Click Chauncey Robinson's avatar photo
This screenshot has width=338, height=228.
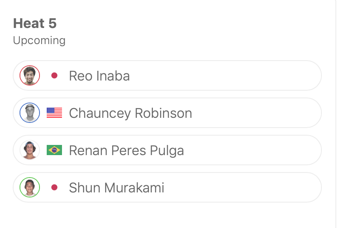tap(30, 113)
